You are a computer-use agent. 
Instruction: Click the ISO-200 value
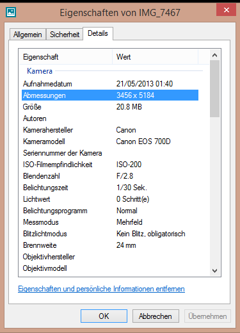click(x=129, y=165)
